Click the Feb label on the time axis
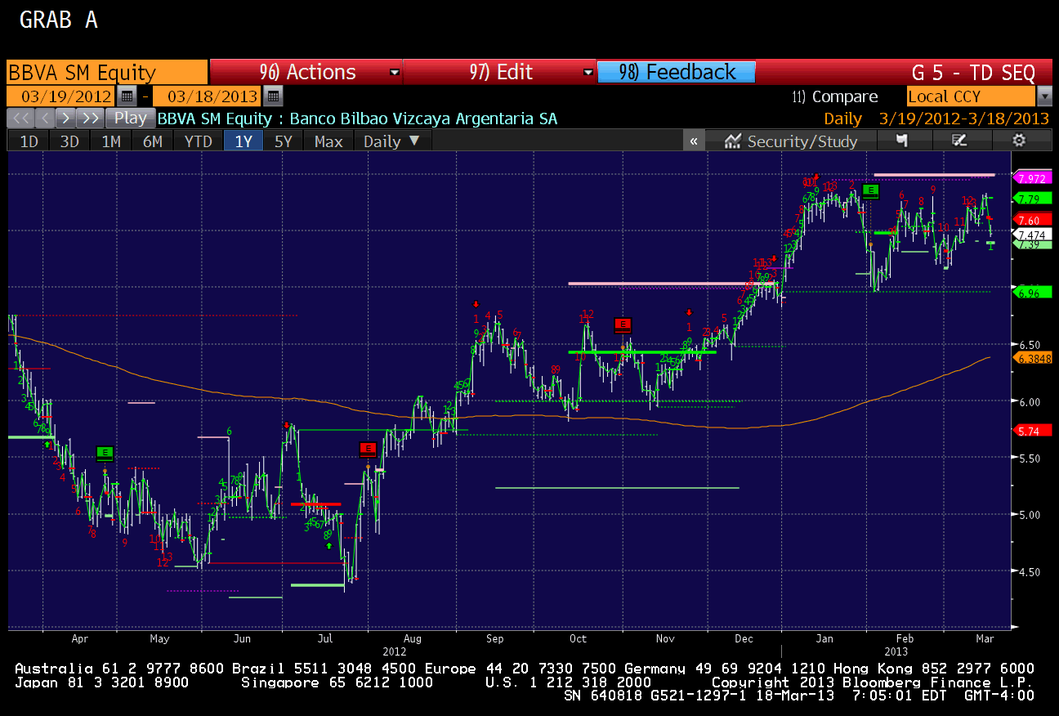1059x716 pixels. coord(905,638)
